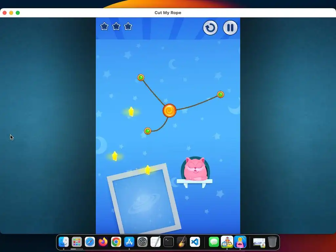Open Terminal from the dock
The height and width of the screenshot is (252, 336).
tap(169, 242)
